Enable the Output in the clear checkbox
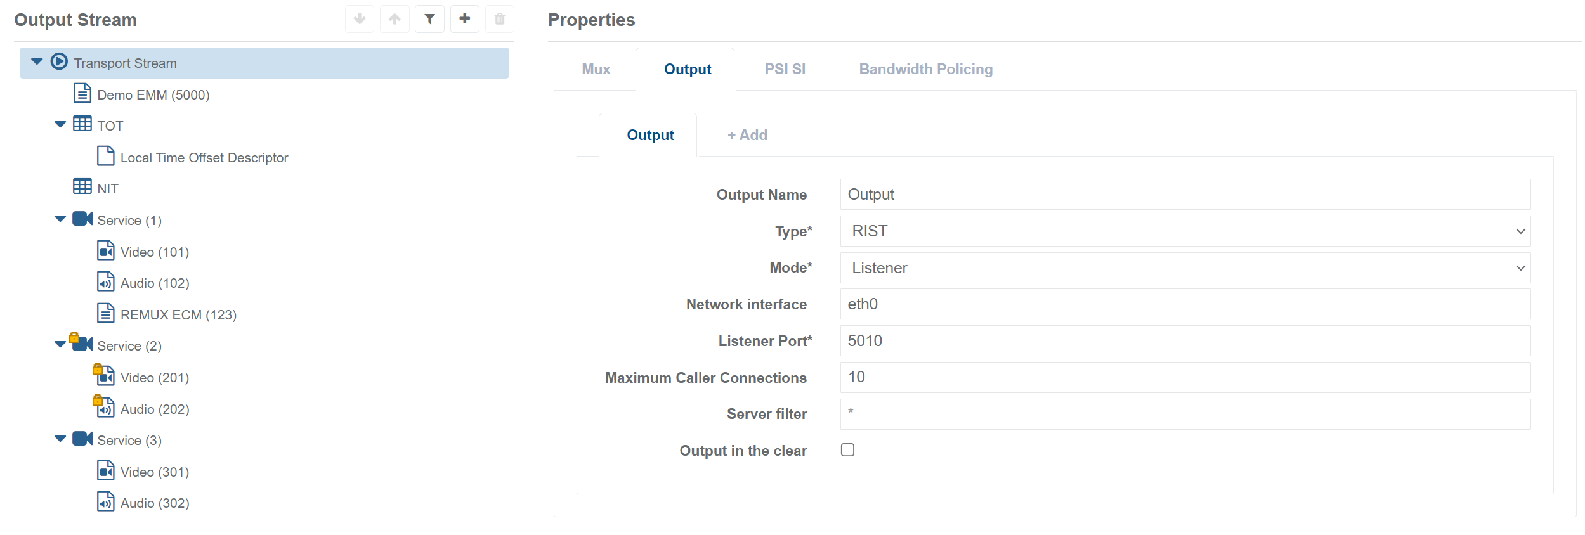 click(847, 450)
